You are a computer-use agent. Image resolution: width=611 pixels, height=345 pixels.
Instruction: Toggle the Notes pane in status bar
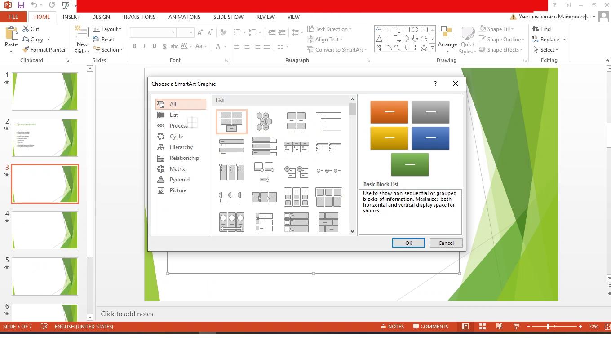click(392, 327)
